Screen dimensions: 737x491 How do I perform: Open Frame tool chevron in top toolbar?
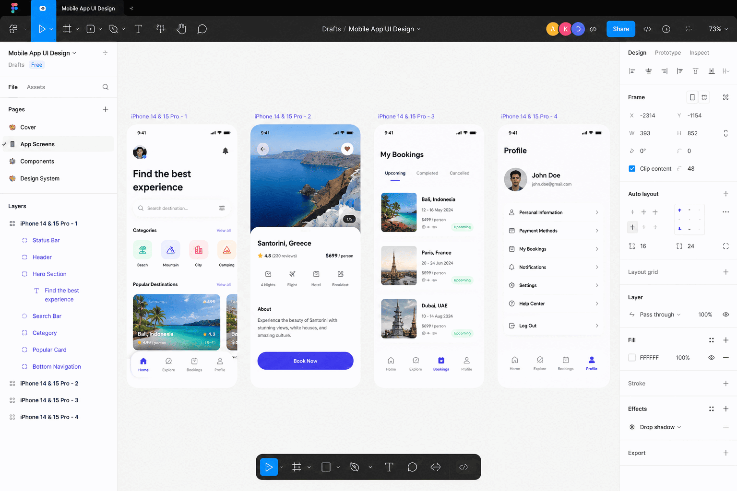77,29
